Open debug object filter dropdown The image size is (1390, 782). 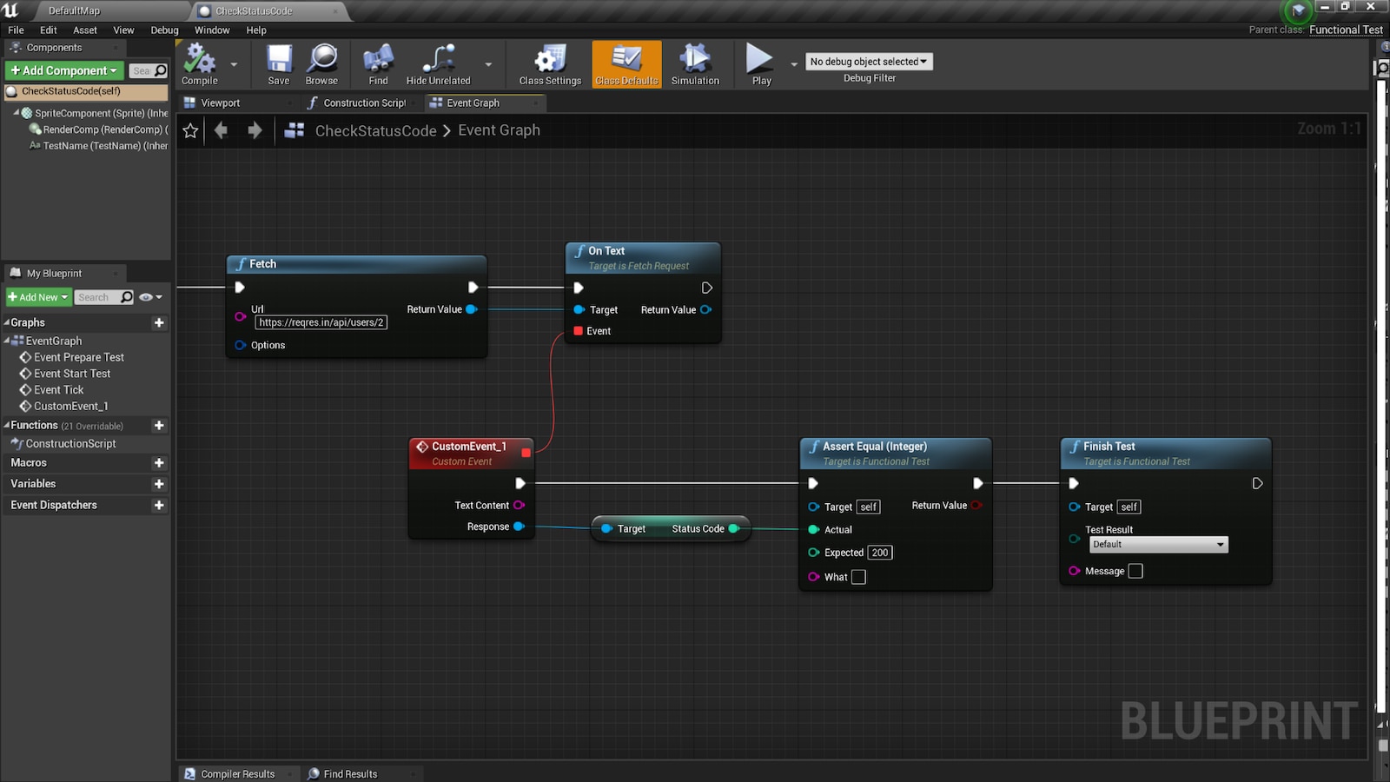(x=869, y=62)
